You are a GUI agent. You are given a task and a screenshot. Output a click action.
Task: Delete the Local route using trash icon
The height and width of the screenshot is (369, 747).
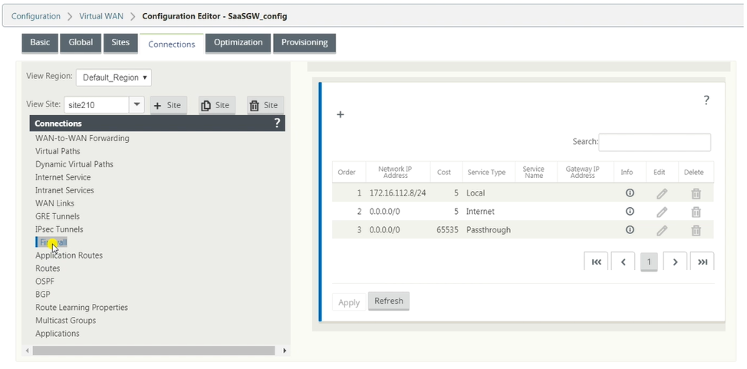coord(696,193)
